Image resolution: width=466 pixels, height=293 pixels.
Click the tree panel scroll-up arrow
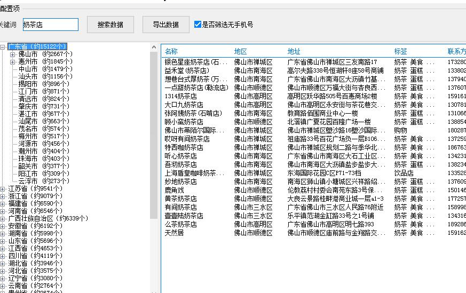(x=154, y=47)
